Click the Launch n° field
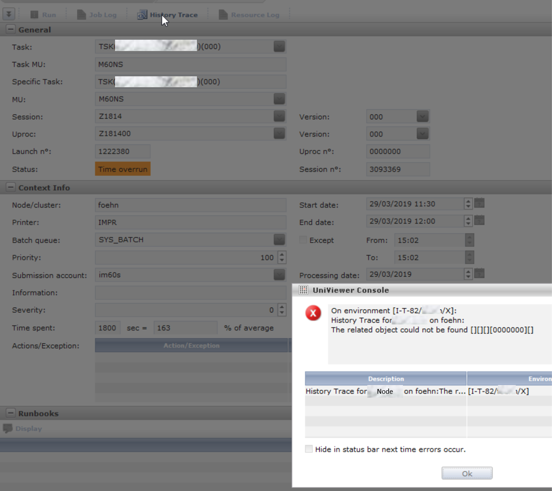The height and width of the screenshot is (491, 552). pos(122,151)
